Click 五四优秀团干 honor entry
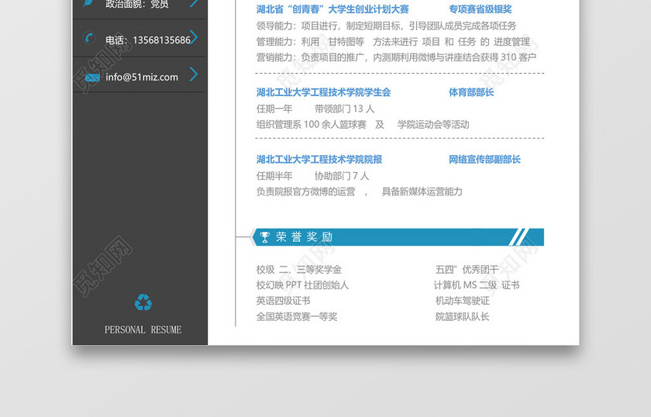651x417 pixels. [467, 270]
